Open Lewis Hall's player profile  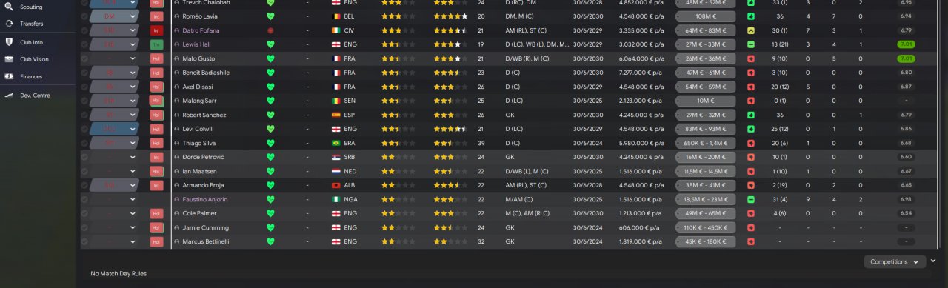(196, 44)
